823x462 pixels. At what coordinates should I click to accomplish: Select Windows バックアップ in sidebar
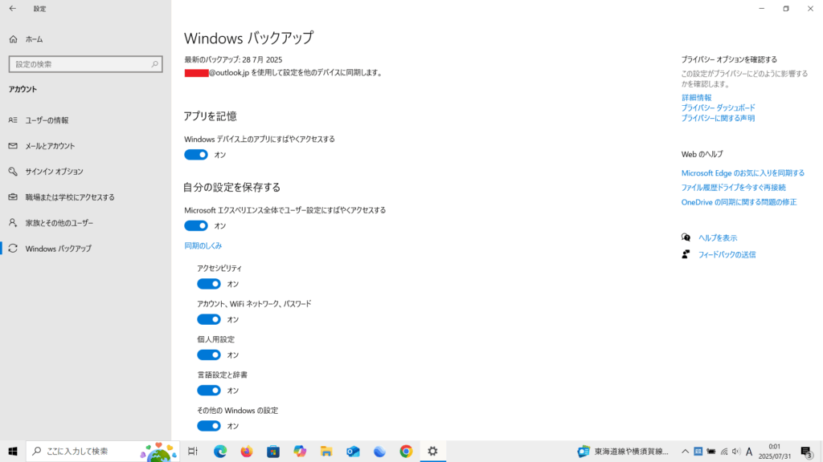[x=58, y=249]
